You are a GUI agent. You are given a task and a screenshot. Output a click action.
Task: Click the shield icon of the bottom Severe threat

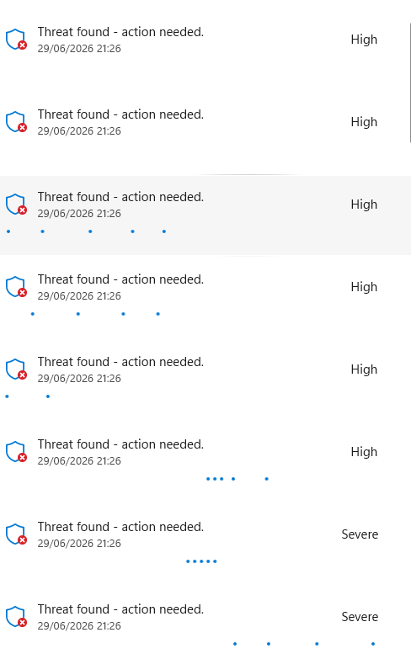point(16,616)
